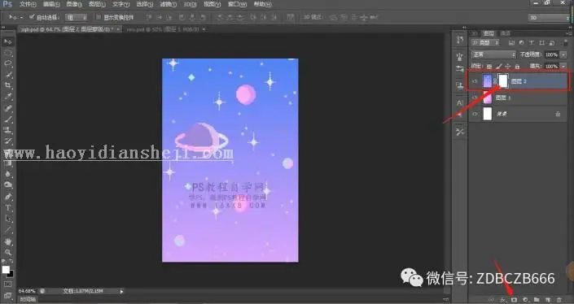574x304 pixels.
Task: Open the 窗口 menu
Action: (237, 4)
